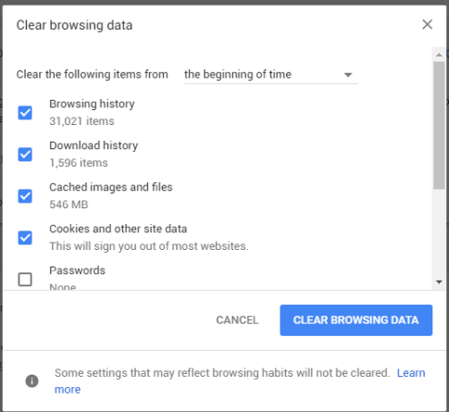Viewport: 449px width, 412px height.
Task: Click the Cached images and files label
Action: [111, 187]
